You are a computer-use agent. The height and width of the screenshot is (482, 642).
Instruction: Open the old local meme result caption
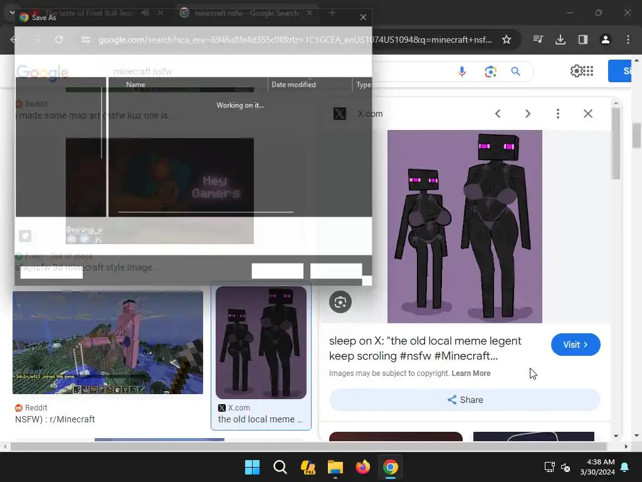[260, 419]
